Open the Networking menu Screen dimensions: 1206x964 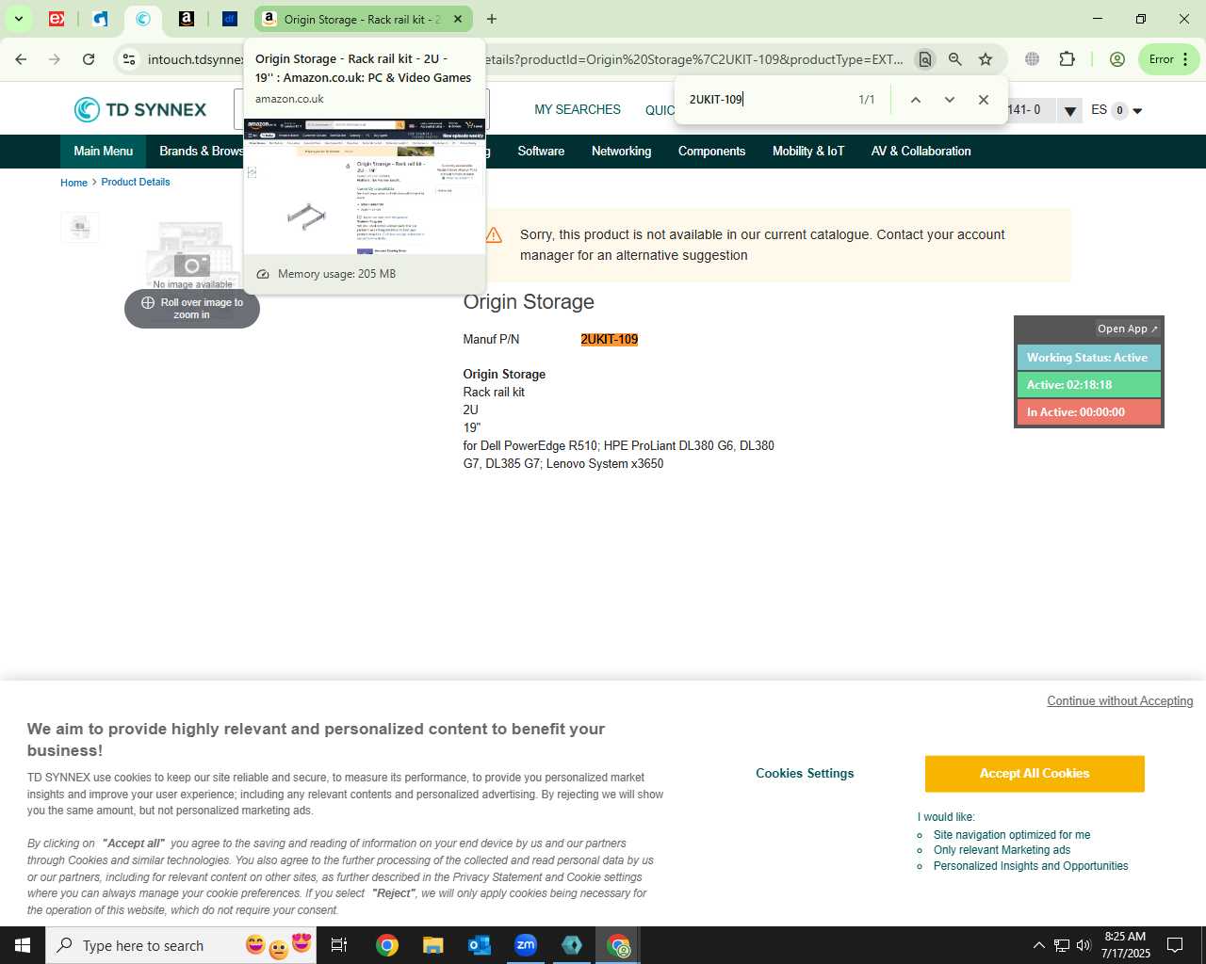[621, 151]
